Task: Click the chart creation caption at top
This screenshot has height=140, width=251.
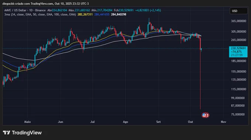Action: [x=45, y=4]
